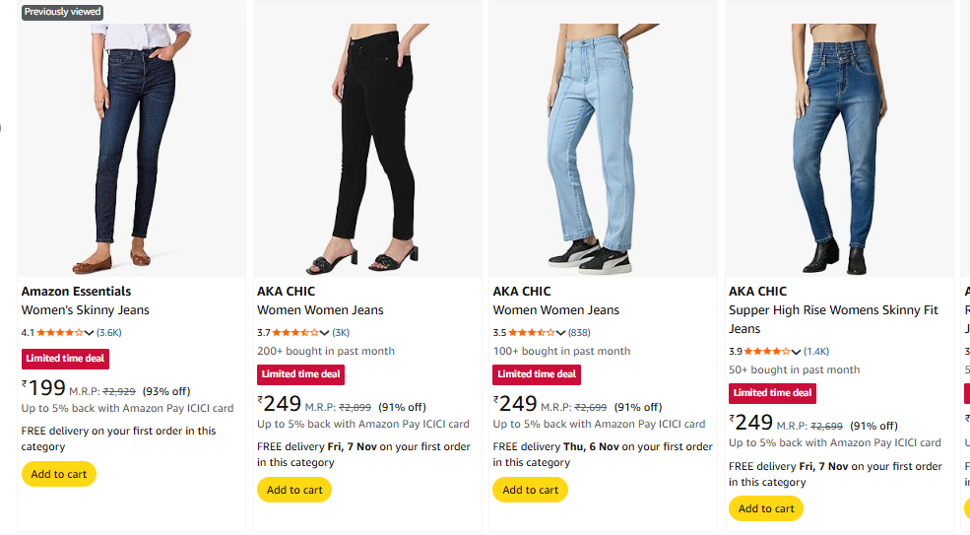Screen dimensions: 970x535
Task: View 3.6K reviews for Amazon Essentials jeans
Action: coord(108,333)
